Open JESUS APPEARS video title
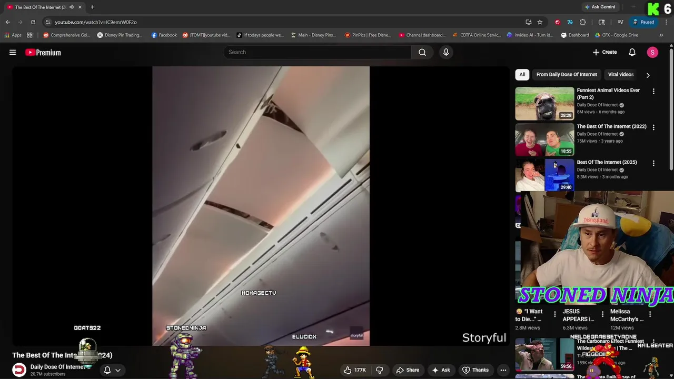The image size is (674, 379). coord(578,315)
